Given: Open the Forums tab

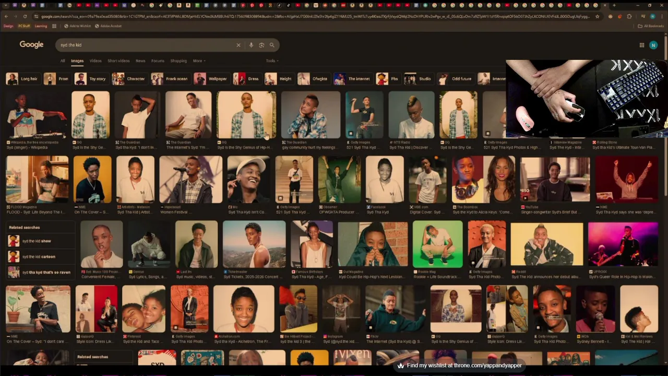Looking at the screenshot, I should coord(158,61).
